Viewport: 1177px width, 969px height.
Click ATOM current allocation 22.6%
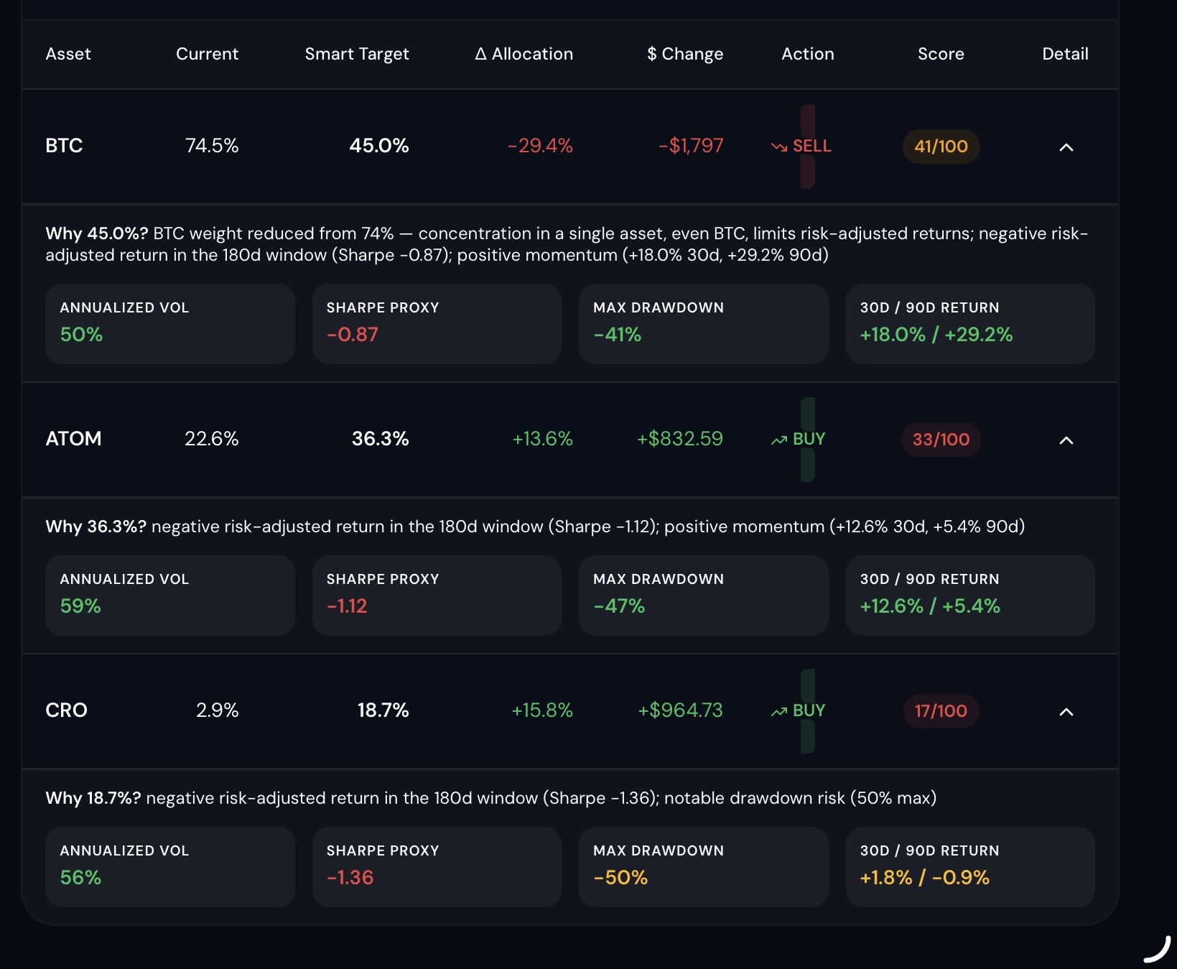[x=212, y=439]
